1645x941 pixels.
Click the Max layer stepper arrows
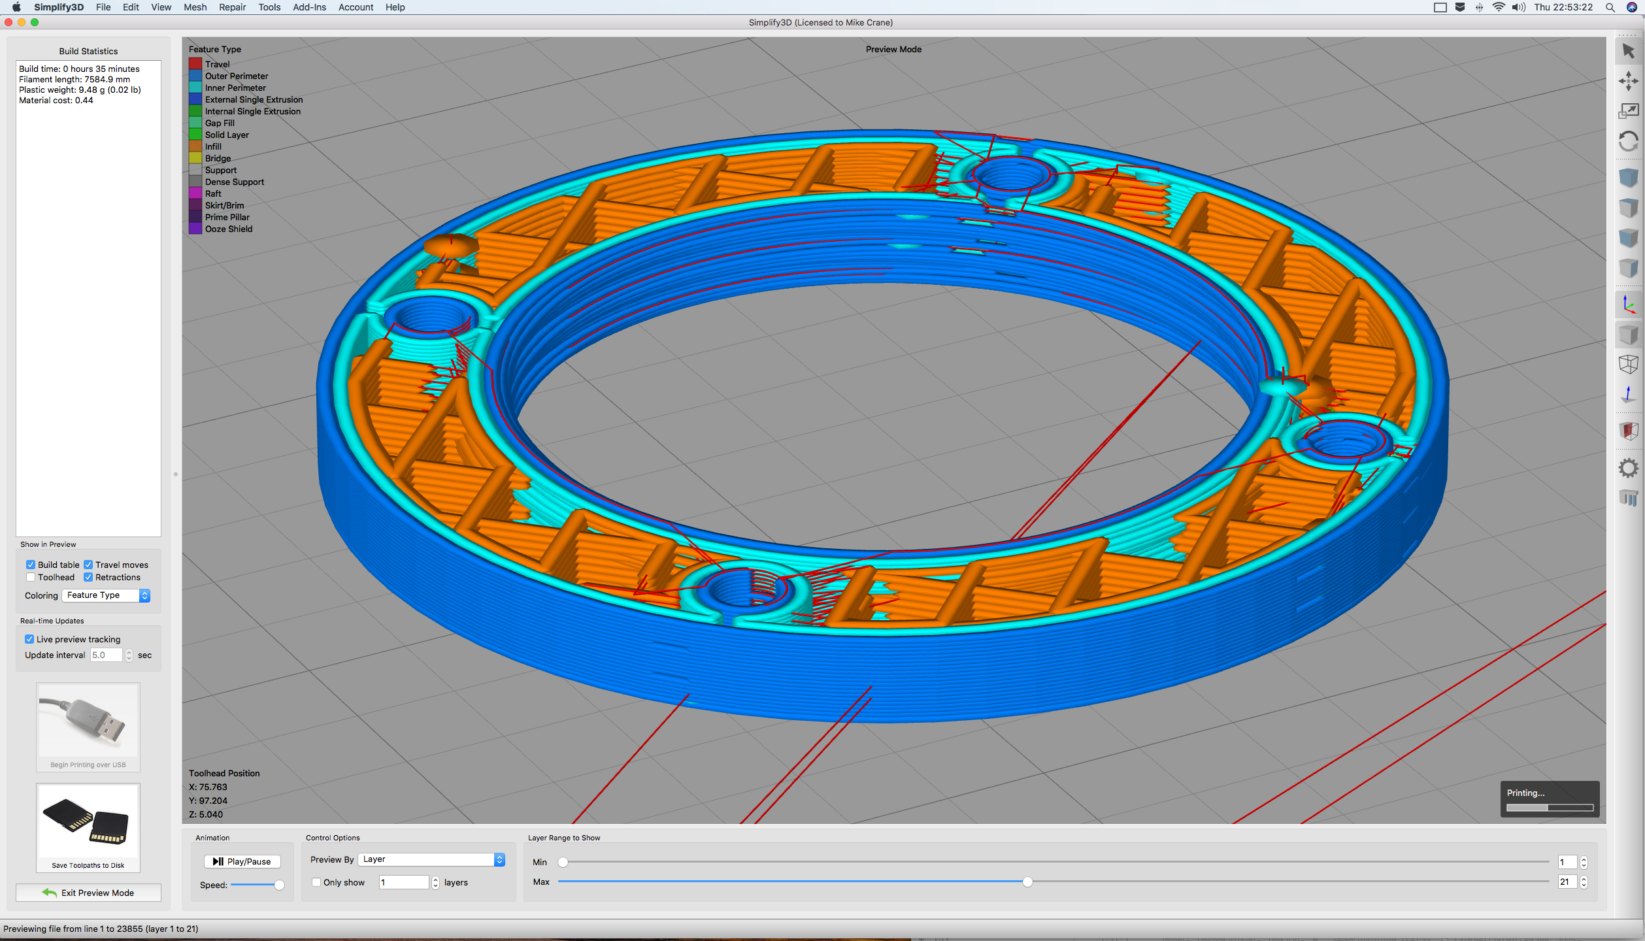[1584, 882]
